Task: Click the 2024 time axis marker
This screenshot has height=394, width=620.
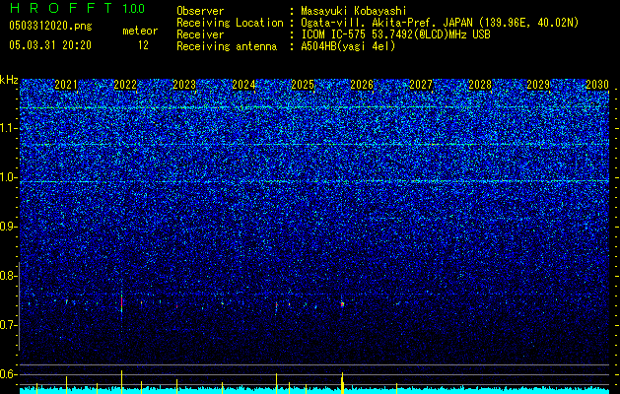Action: [x=243, y=85]
